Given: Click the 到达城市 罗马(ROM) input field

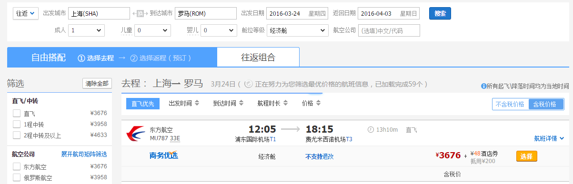Looking at the screenshot, I should [x=206, y=13].
